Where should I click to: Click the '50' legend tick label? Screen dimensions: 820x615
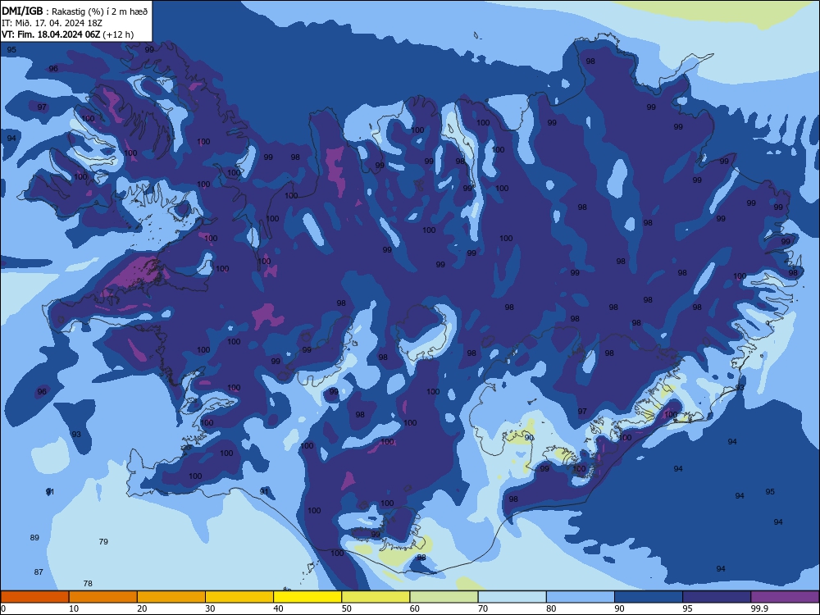click(347, 608)
